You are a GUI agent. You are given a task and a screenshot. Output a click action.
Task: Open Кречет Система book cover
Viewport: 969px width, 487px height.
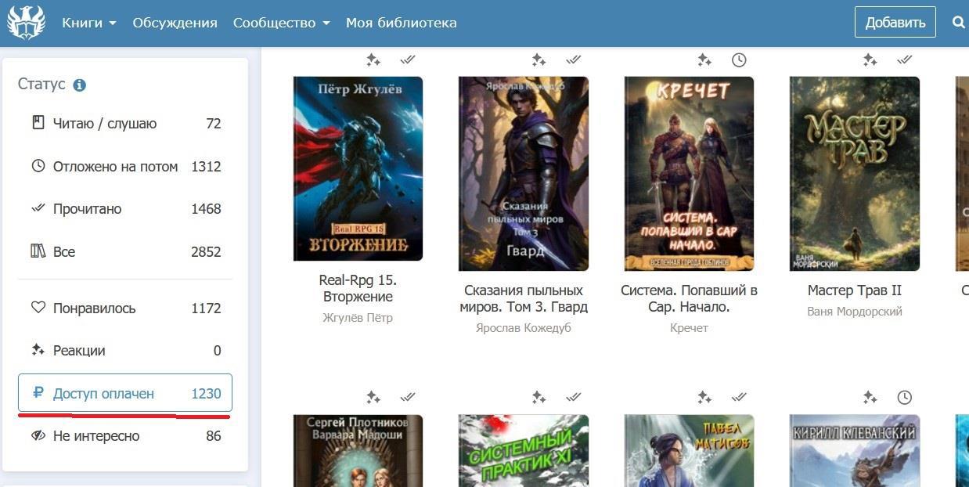[x=689, y=173]
